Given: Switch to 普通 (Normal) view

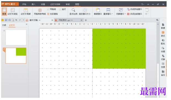Looking at the screenshot, I should pyautogui.click(x=4, y=12).
